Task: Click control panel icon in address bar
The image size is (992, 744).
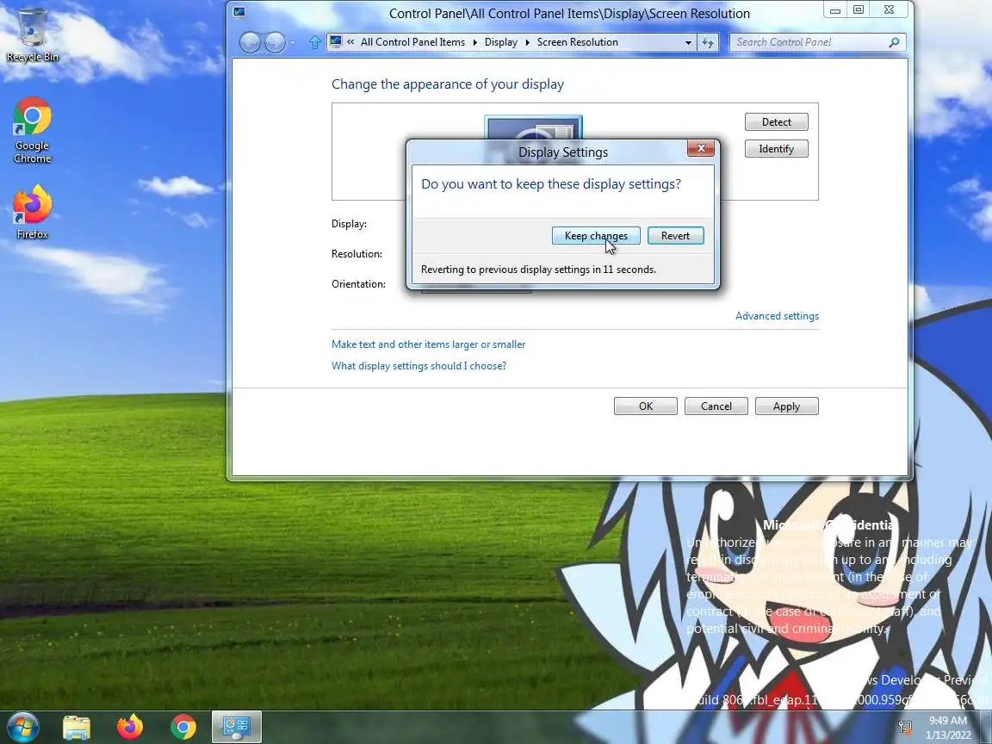Action: point(336,41)
